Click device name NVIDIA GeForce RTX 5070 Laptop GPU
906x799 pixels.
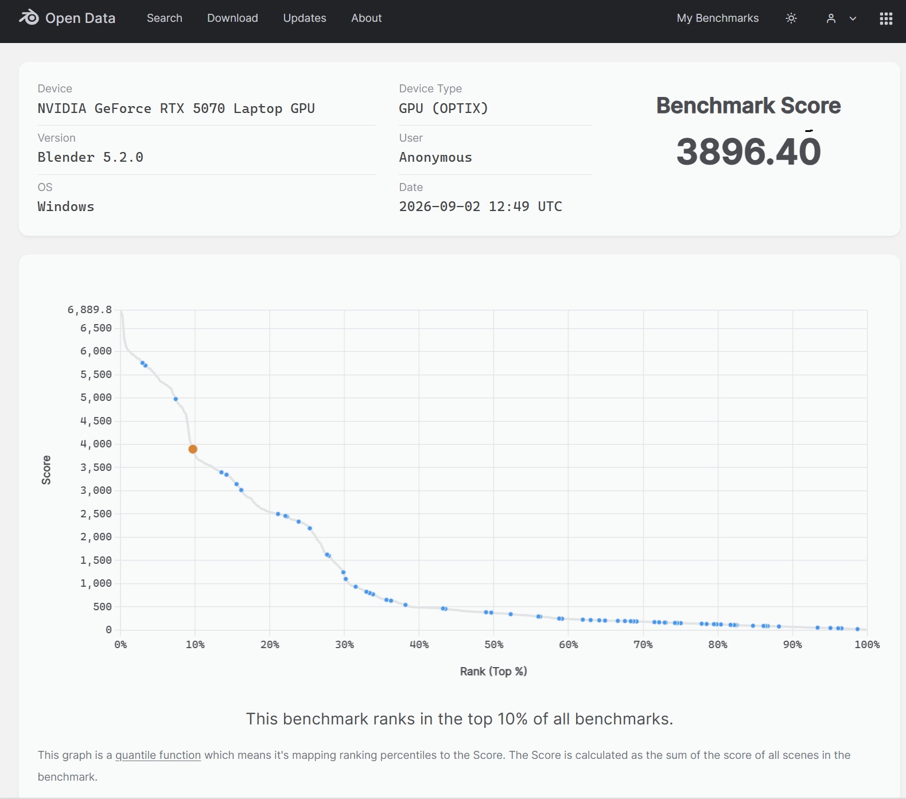click(x=176, y=108)
